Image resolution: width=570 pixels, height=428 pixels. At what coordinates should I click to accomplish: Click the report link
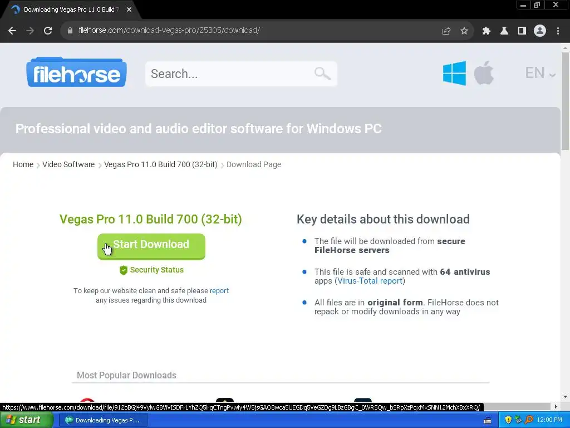(219, 291)
